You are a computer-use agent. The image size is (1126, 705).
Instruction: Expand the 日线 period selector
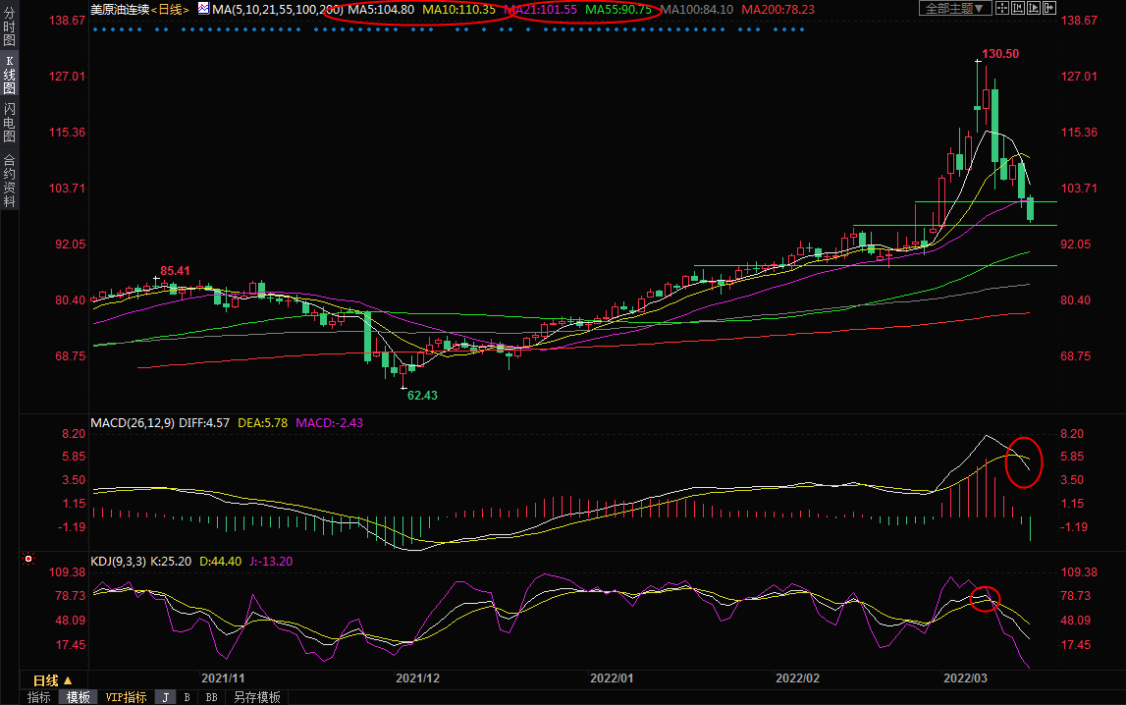52,680
